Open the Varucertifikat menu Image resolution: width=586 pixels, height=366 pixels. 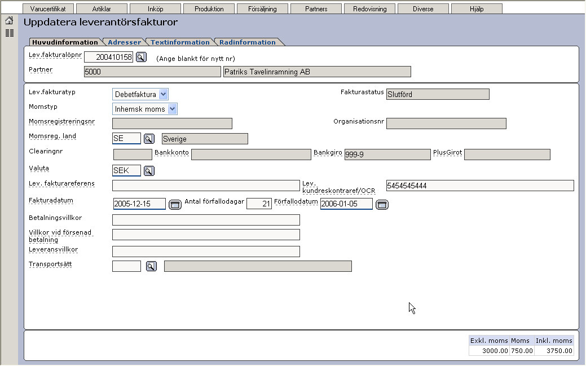tap(48, 8)
